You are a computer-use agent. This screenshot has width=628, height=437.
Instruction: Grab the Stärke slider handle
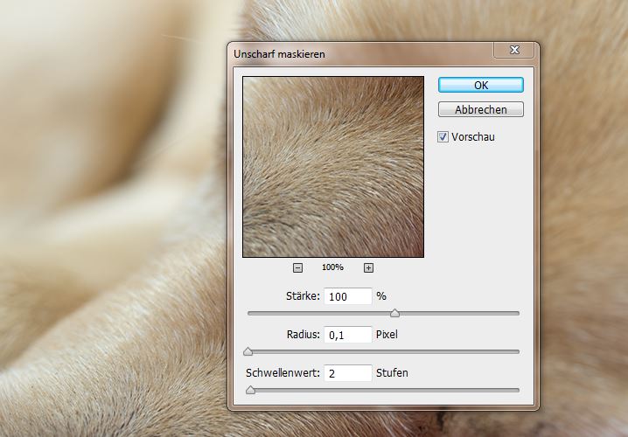pyautogui.click(x=394, y=313)
